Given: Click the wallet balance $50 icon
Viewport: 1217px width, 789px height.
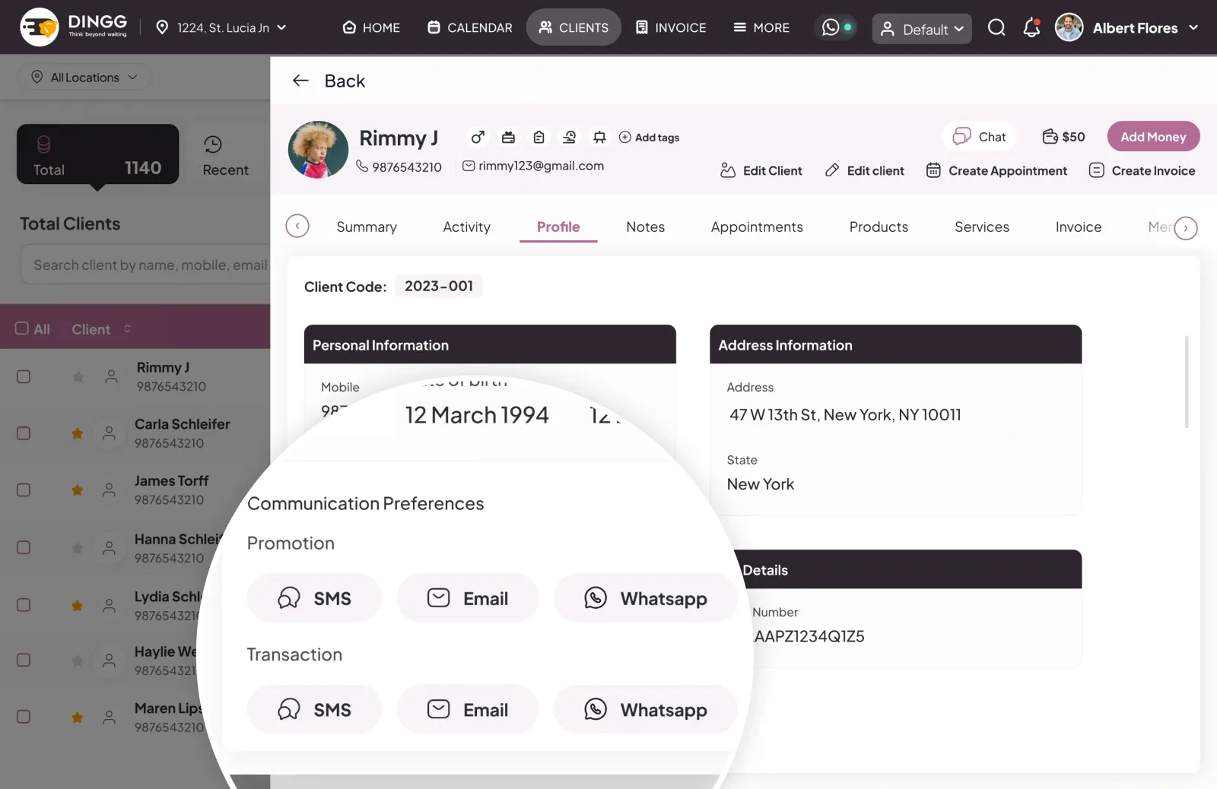Looking at the screenshot, I should coord(1050,137).
